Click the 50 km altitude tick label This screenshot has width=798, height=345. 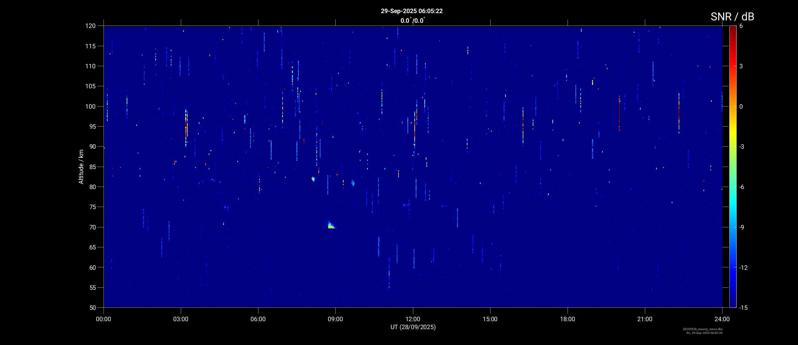[x=91, y=307]
